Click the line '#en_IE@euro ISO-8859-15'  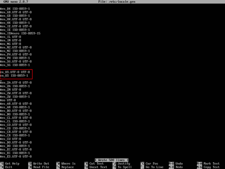(20, 33)
